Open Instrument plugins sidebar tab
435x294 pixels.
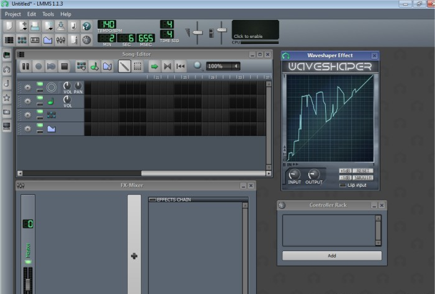point(7,55)
